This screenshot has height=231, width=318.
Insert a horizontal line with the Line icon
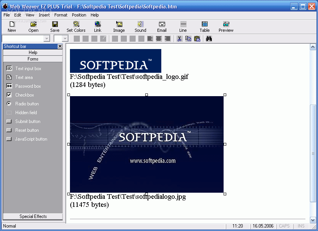click(183, 27)
